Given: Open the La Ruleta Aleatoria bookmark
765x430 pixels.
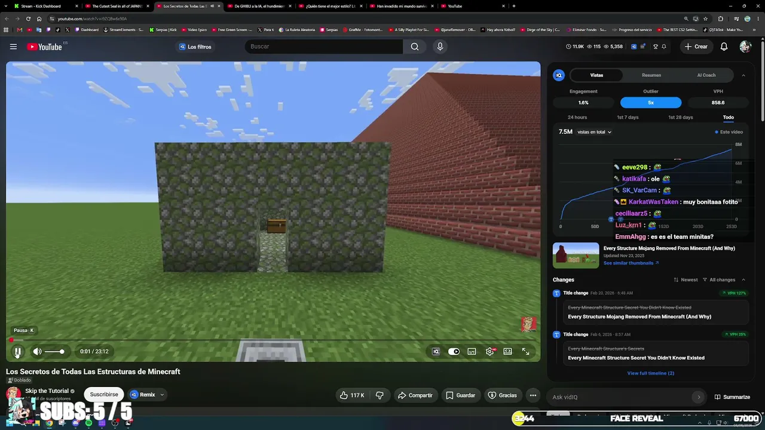Looking at the screenshot, I should [x=296, y=29].
